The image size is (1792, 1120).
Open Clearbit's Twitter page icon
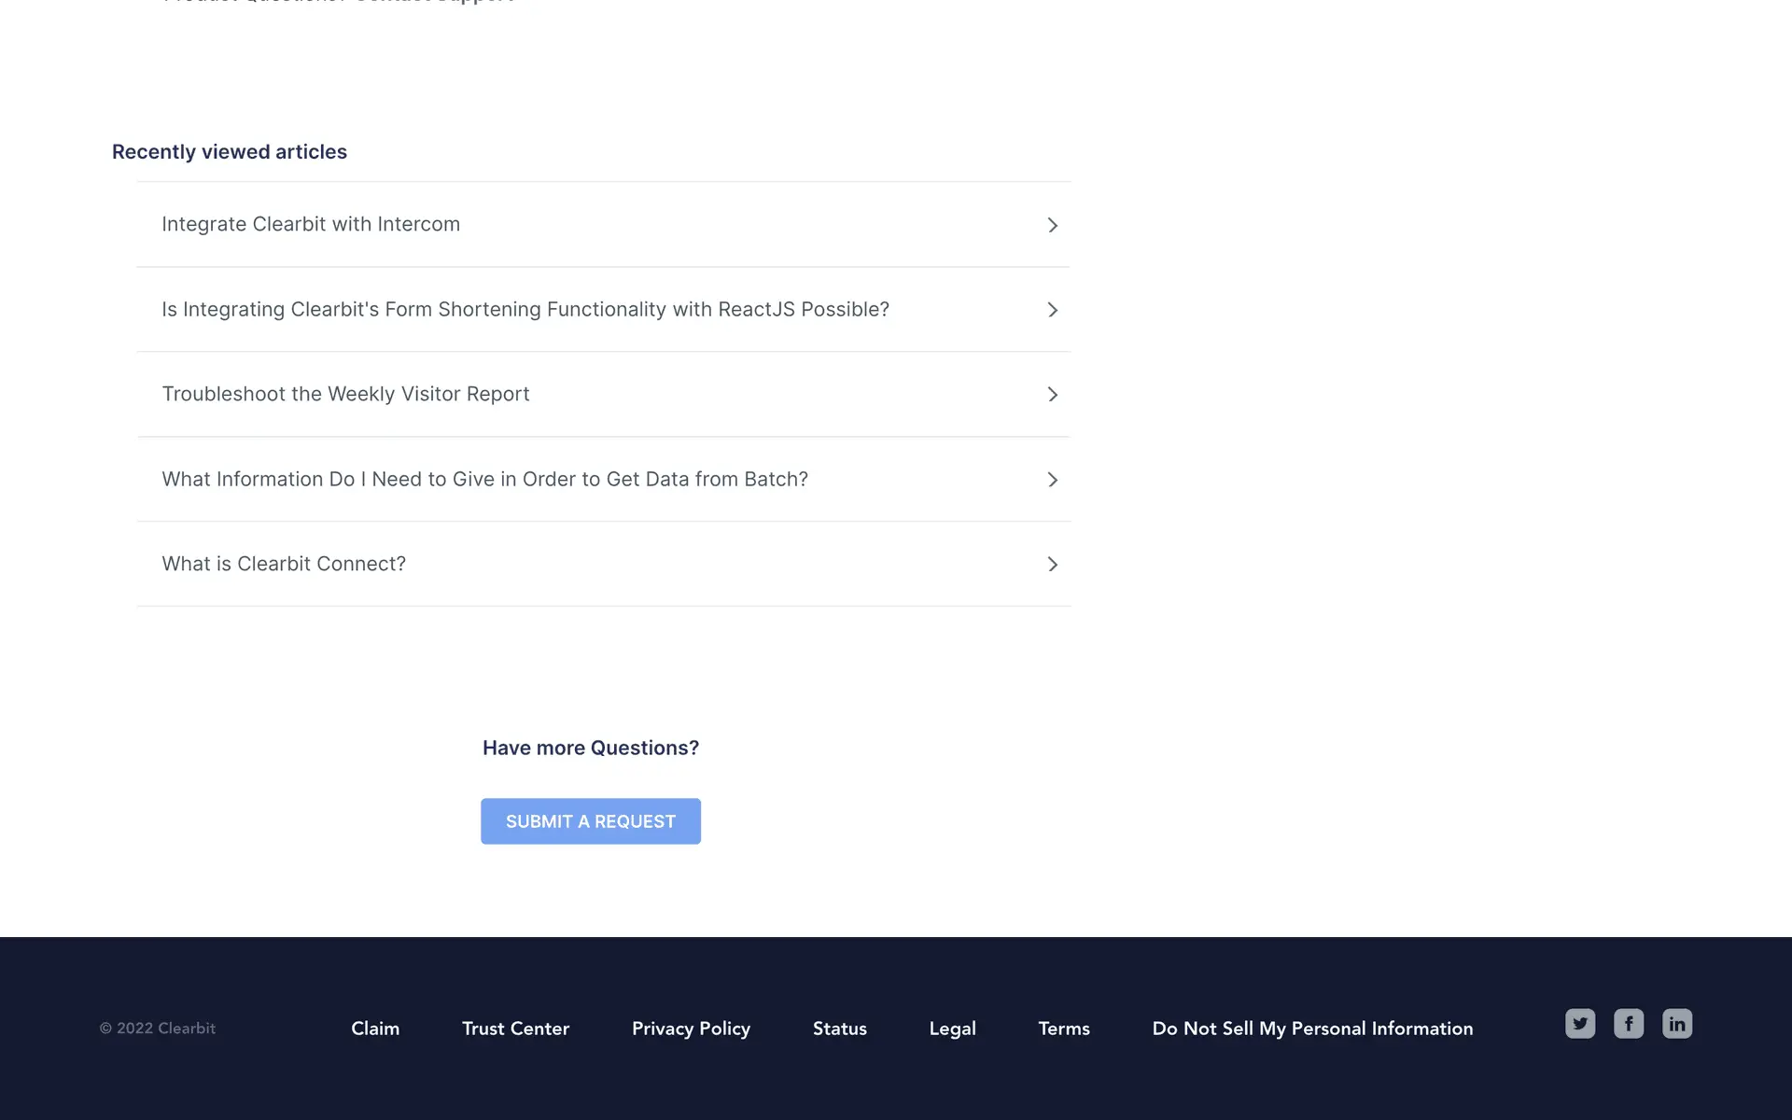(1580, 1024)
